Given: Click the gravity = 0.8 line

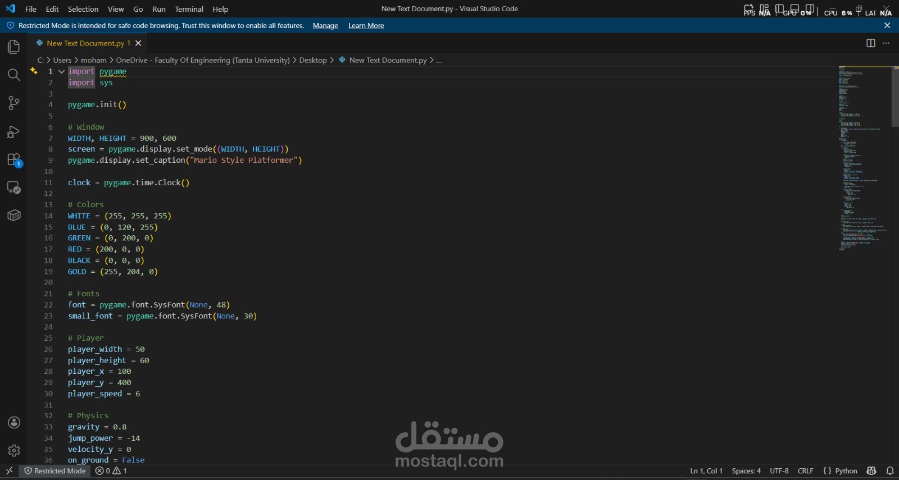Looking at the screenshot, I should coord(97,427).
